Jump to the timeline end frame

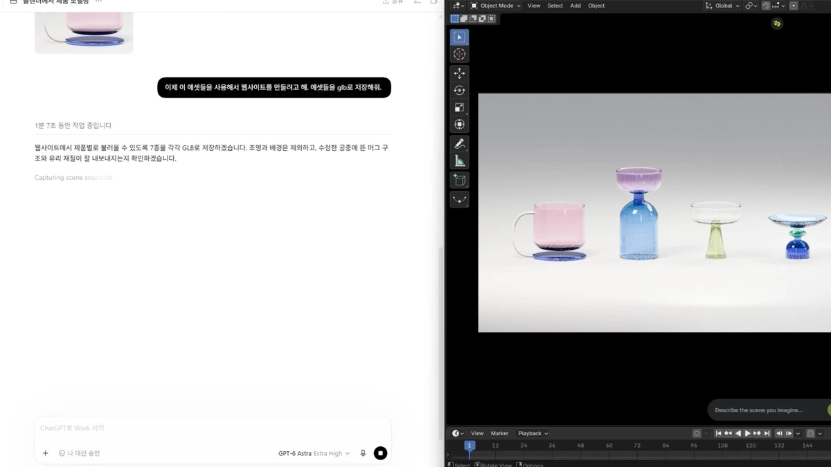click(767, 433)
